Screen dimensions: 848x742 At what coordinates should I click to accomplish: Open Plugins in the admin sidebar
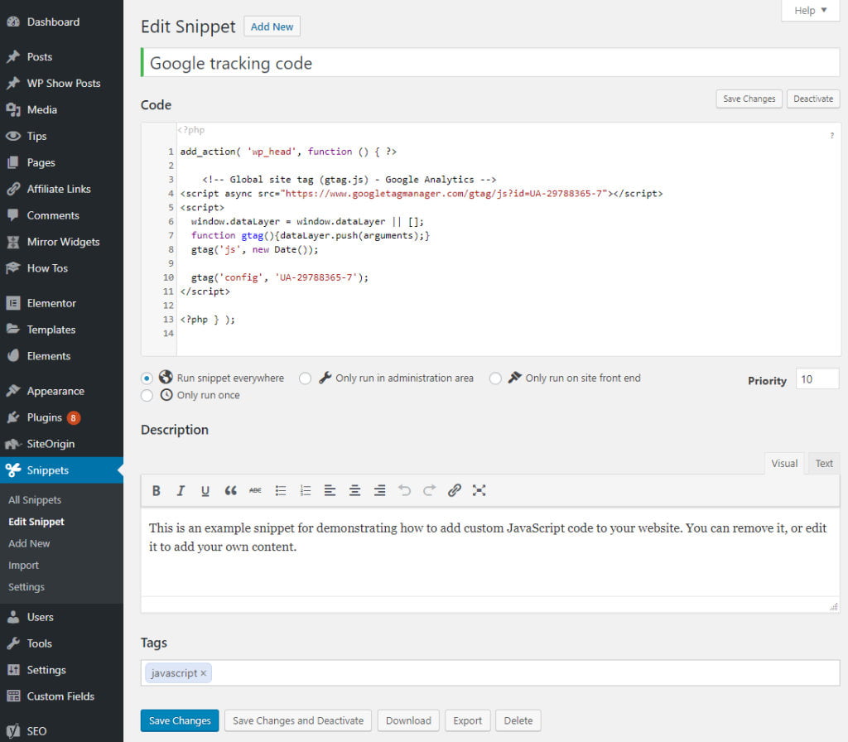(45, 417)
